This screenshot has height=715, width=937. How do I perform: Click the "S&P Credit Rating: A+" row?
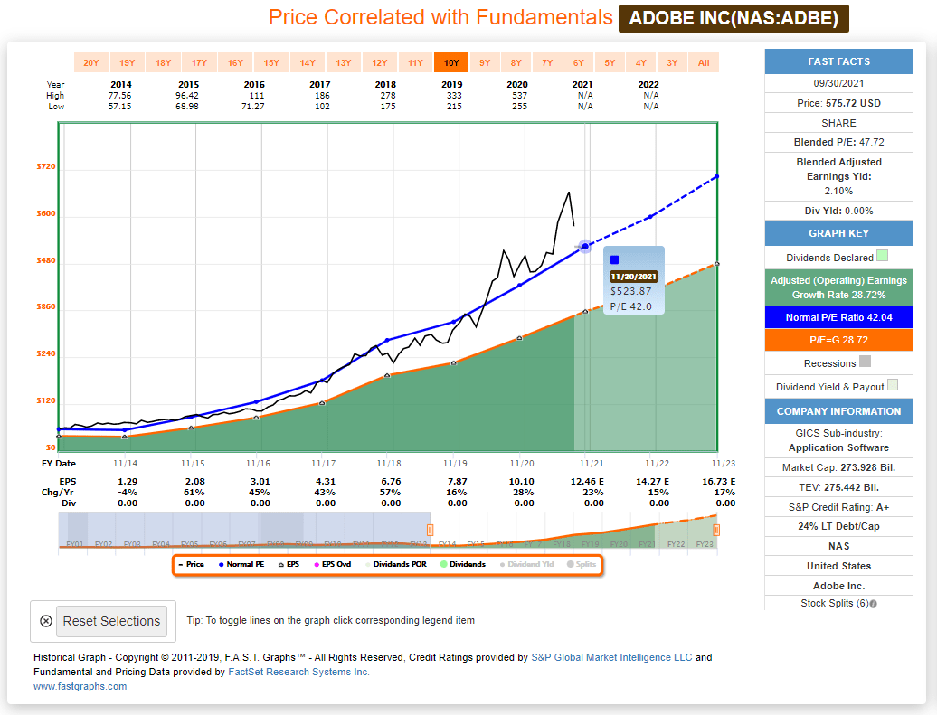tap(838, 507)
